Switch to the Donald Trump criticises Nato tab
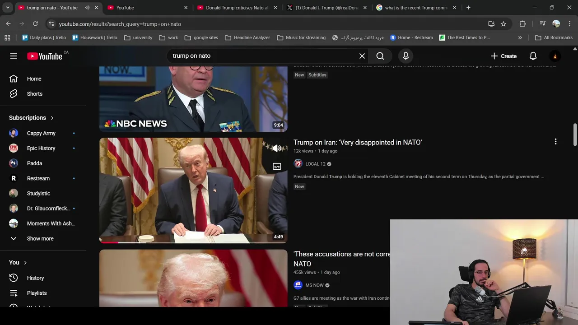The image size is (578, 325). (238, 8)
